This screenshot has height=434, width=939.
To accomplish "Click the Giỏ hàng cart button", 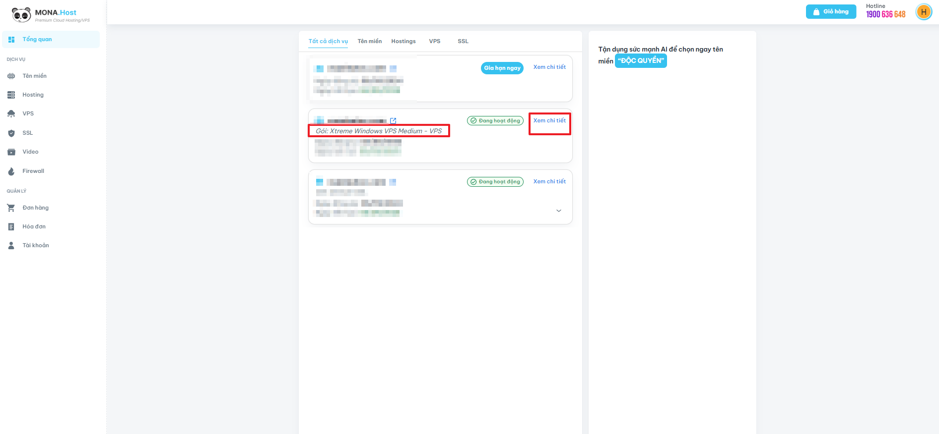I will pyautogui.click(x=831, y=11).
